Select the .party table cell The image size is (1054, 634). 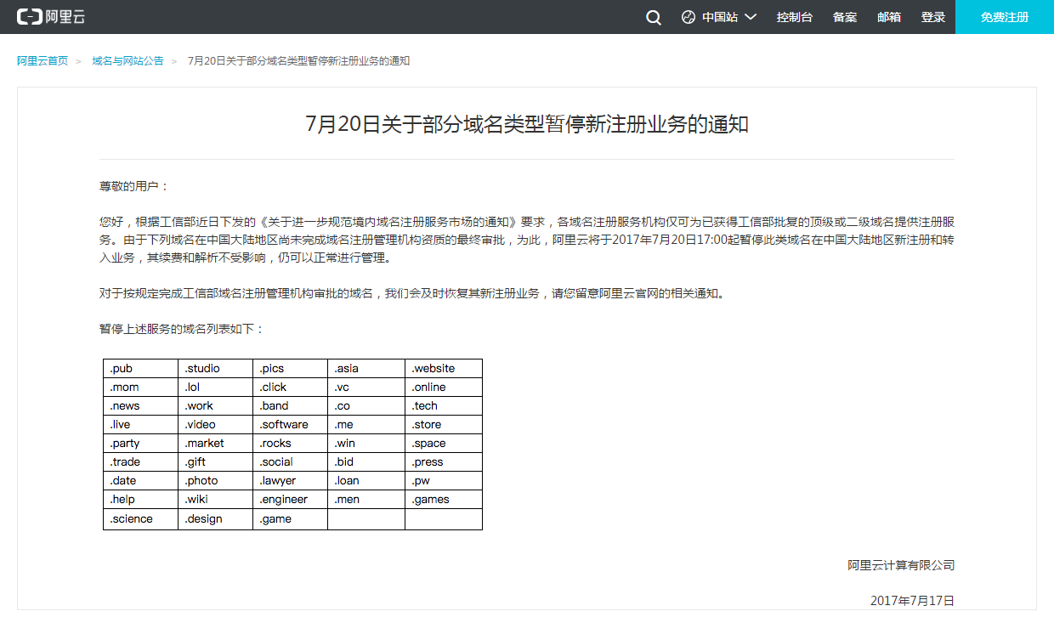click(x=141, y=444)
